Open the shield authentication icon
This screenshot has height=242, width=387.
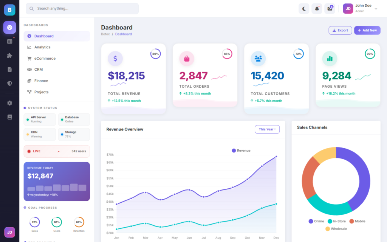tap(9, 84)
